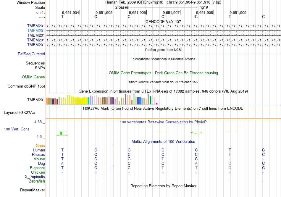Open the GTEx tissue expression bar chart
The image size is (281, 197).
pyautogui.click(x=102, y=99)
